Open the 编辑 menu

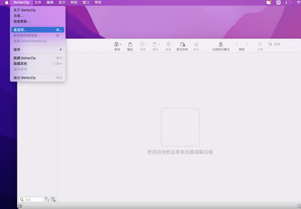coord(50,3)
